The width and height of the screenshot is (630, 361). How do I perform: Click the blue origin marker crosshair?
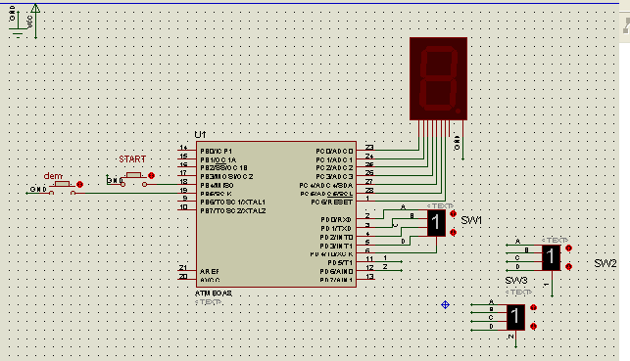(x=445, y=305)
